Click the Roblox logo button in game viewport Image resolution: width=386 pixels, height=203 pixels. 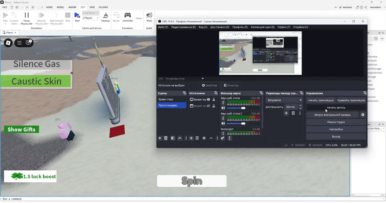[x=8, y=43]
